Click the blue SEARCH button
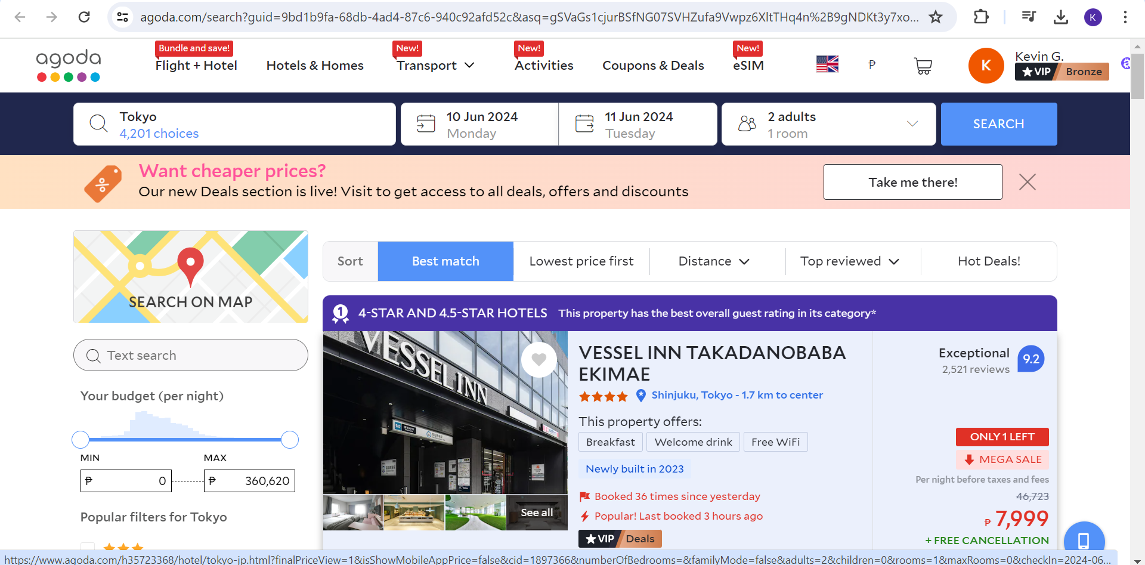Image resolution: width=1145 pixels, height=565 pixels. [x=999, y=124]
